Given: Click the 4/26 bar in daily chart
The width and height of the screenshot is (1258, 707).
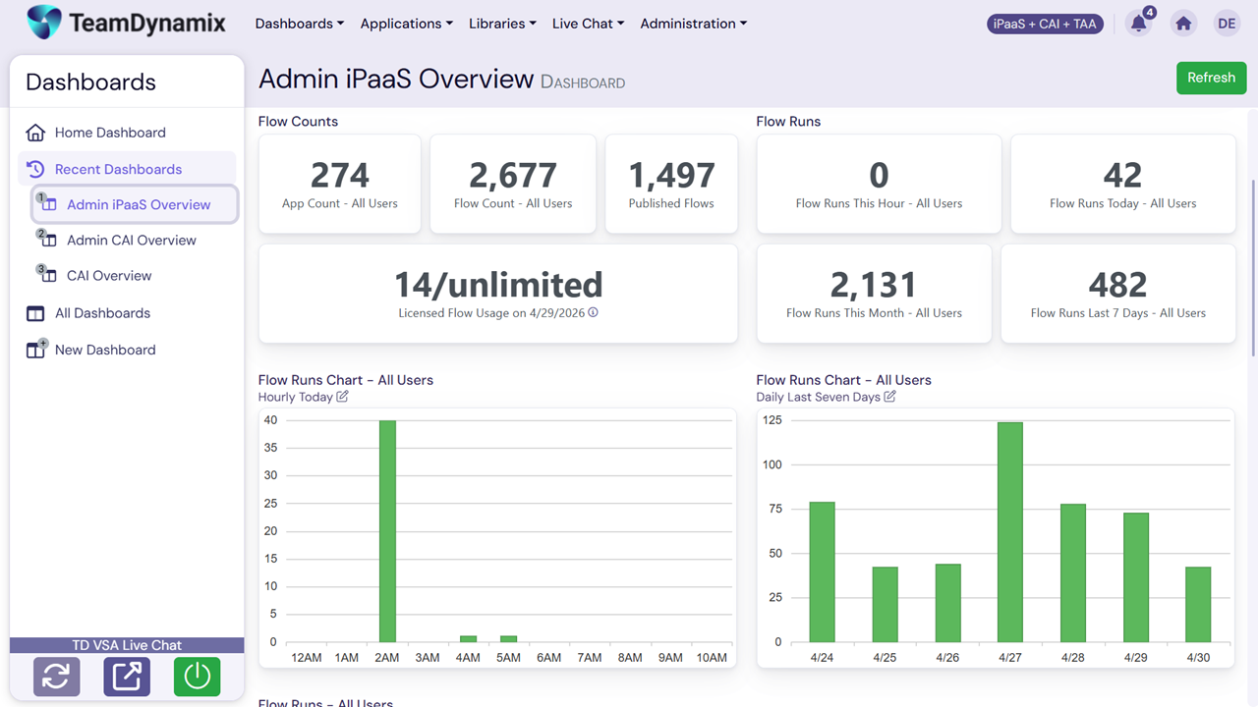Looking at the screenshot, I should (947, 603).
